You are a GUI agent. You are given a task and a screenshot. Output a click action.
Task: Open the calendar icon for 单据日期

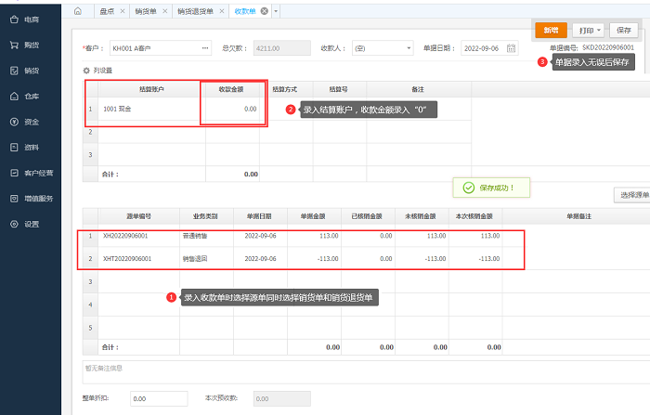tap(510, 47)
